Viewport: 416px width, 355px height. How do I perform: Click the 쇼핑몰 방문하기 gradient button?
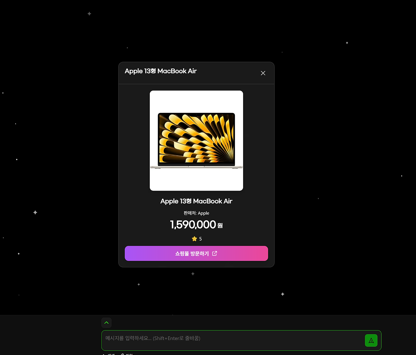196,254
